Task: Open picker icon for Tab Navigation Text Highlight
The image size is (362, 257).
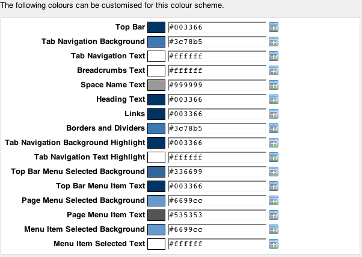Action: [x=273, y=158]
